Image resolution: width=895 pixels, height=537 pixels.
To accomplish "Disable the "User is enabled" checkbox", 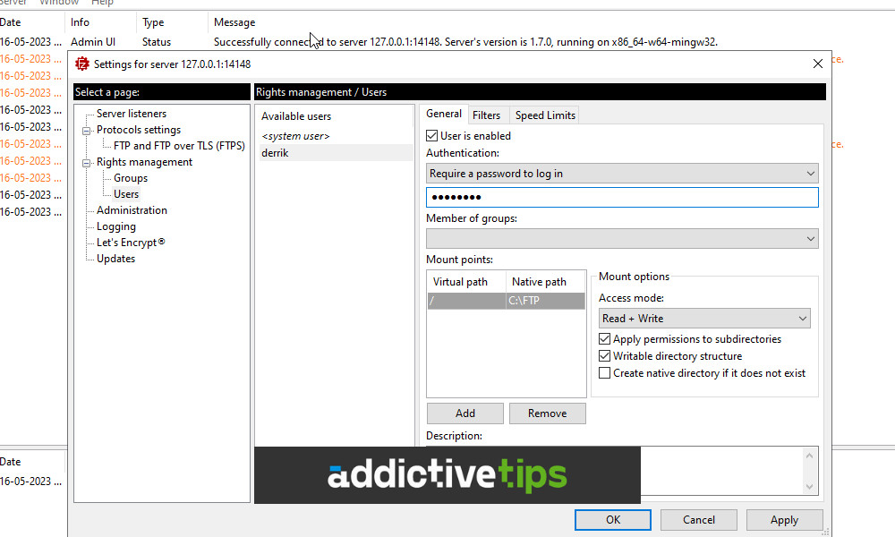I will (431, 135).
